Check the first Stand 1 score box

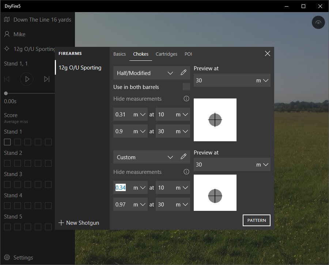tap(7, 142)
